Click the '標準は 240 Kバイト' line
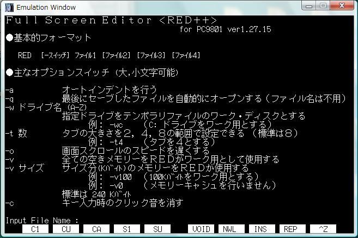 coord(96,194)
